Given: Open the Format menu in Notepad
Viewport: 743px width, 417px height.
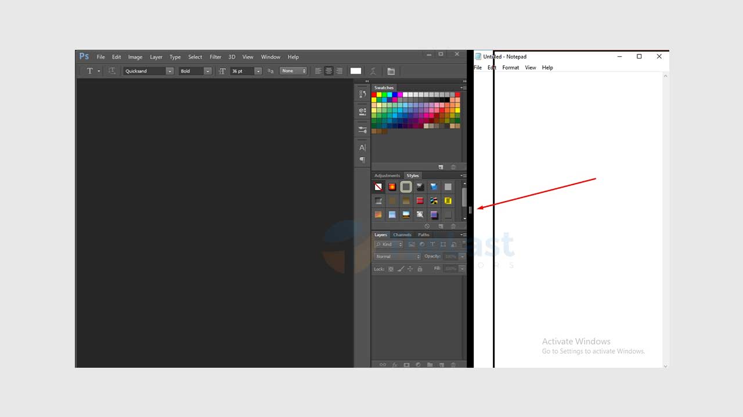Looking at the screenshot, I should tap(511, 68).
